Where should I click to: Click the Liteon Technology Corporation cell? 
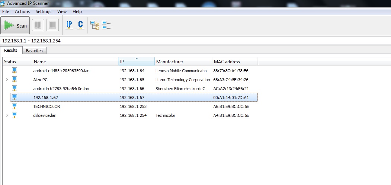point(183,80)
